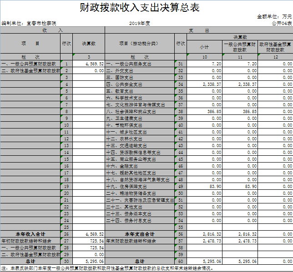293x272 pixels.
Task: Select the 项目(按功能分类) header cell
Action: pos(139,44)
